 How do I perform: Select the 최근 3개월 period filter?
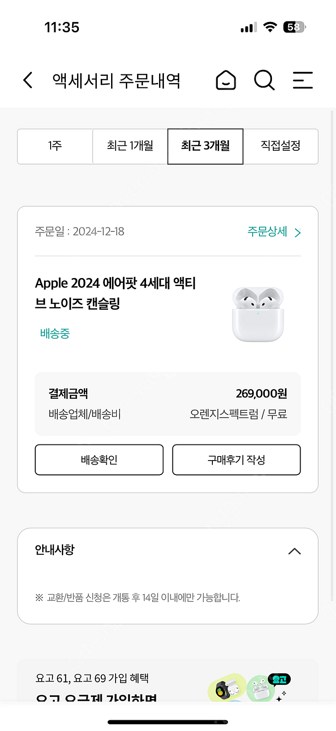(205, 146)
